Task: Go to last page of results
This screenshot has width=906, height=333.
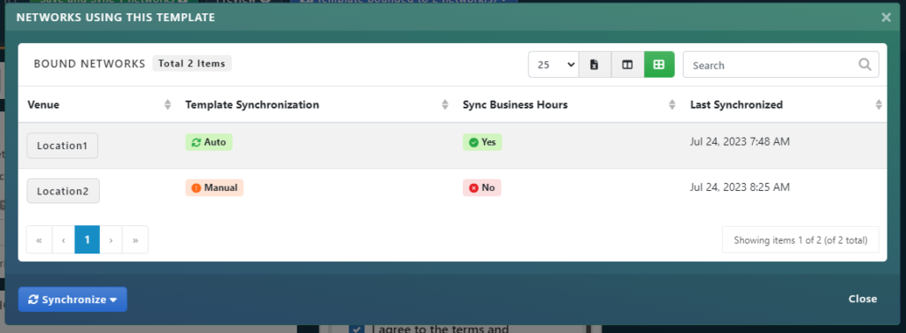Action: pos(135,239)
